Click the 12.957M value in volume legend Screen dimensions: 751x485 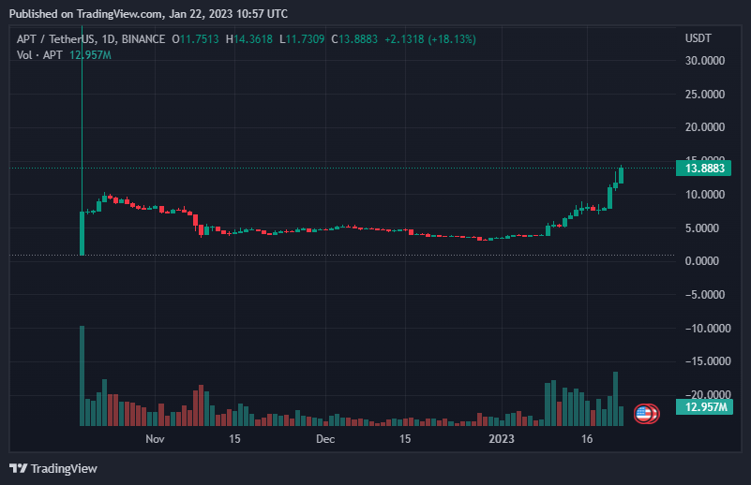(x=90, y=55)
